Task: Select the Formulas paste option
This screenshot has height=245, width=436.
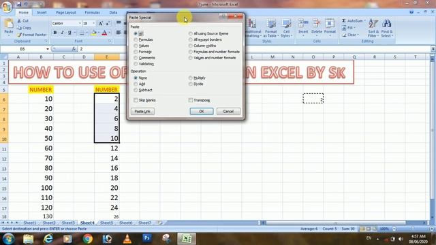Action: tap(136, 39)
